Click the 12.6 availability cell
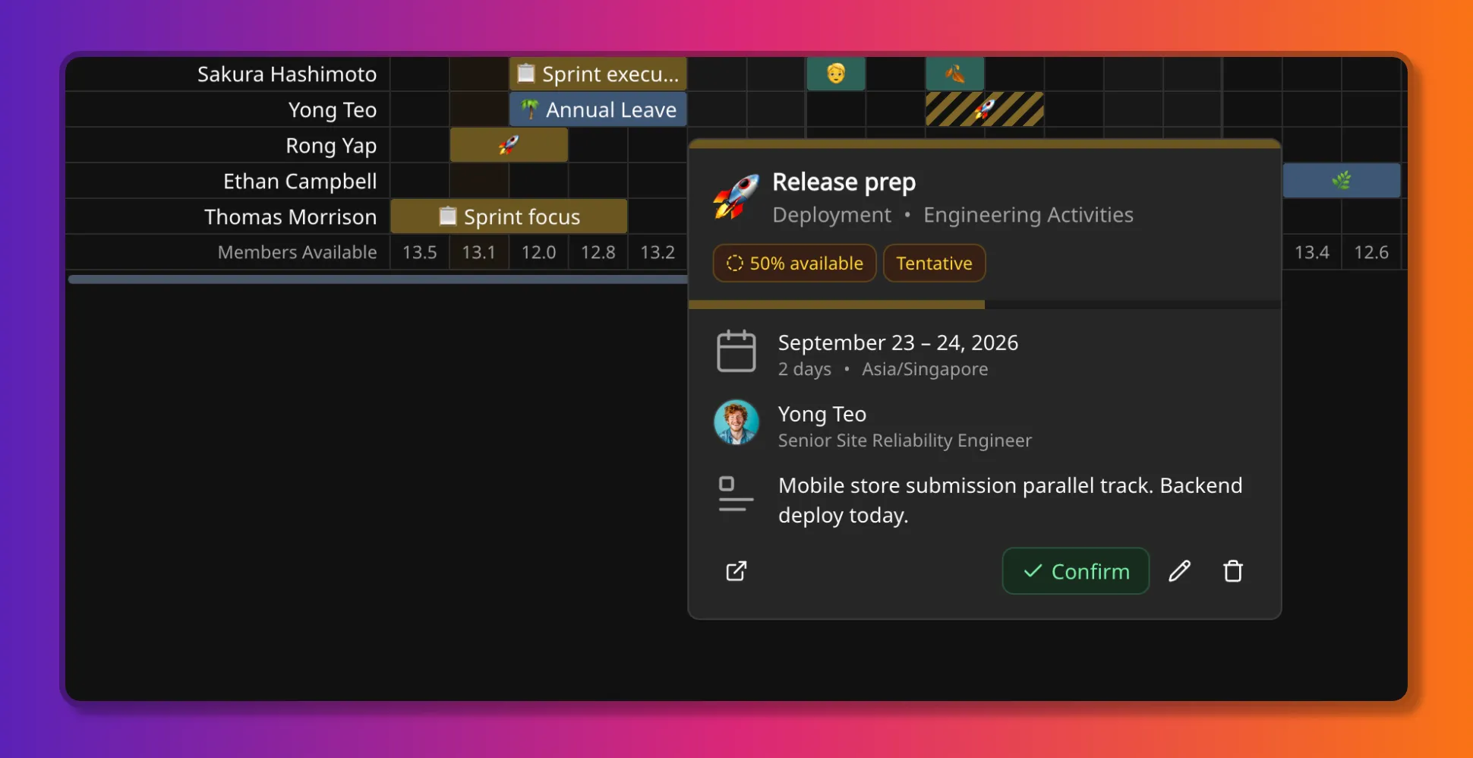 click(1371, 252)
